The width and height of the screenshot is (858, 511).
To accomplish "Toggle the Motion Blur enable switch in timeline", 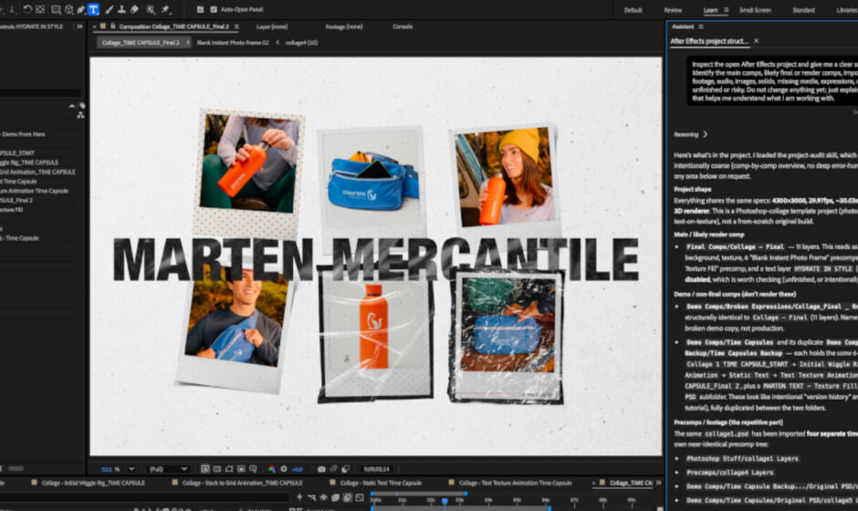I will point(348,497).
